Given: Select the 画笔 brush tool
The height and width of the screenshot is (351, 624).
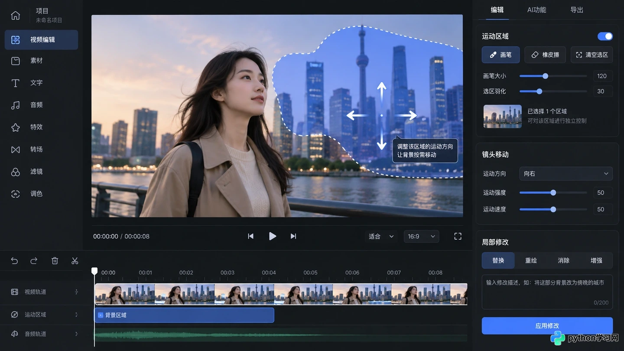Looking at the screenshot, I should point(500,55).
